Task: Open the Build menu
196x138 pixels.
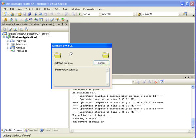Action: (x=39, y=9)
